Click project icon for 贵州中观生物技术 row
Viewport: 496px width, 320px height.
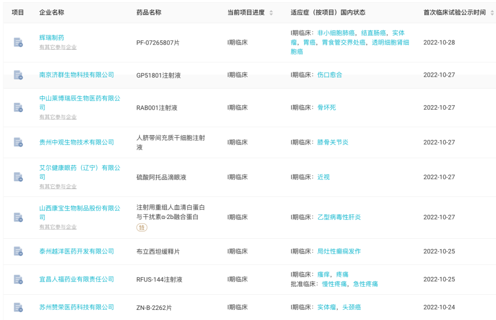pyautogui.click(x=18, y=142)
